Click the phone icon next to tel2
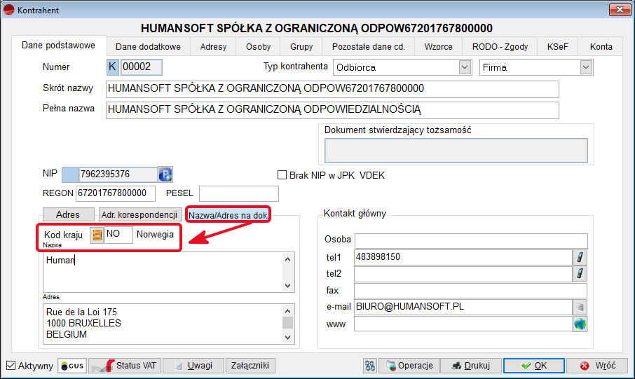Viewport: 635px width, 379px height. pos(580,274)
